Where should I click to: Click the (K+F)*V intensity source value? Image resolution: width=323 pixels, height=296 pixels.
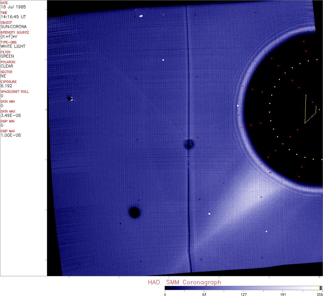click(9, 36)
